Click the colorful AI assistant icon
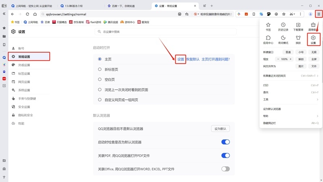 [x=239, y=14]
